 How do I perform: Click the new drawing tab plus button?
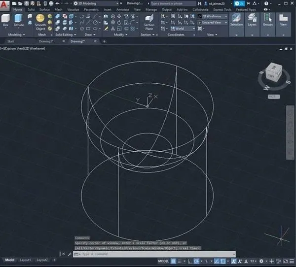104,41
